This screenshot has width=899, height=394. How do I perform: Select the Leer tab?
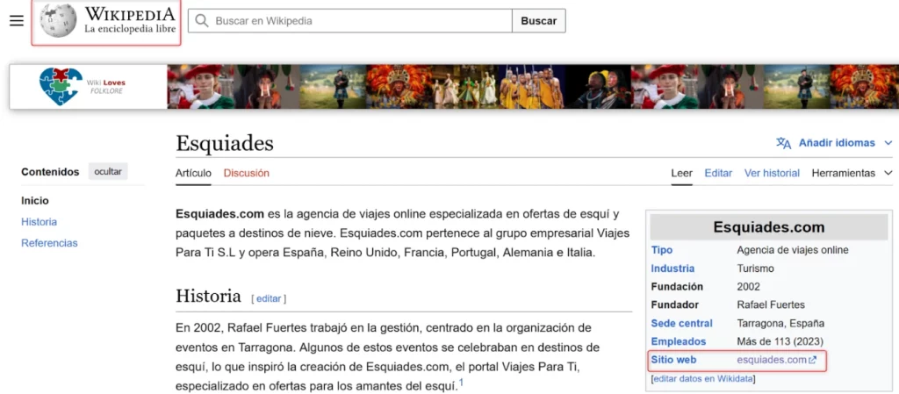point(681,173)
